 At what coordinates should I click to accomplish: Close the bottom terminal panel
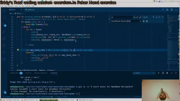[176, 73]
